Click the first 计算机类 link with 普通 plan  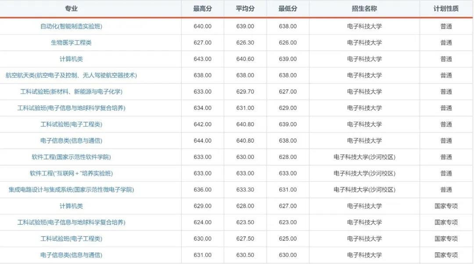point(71,59)
